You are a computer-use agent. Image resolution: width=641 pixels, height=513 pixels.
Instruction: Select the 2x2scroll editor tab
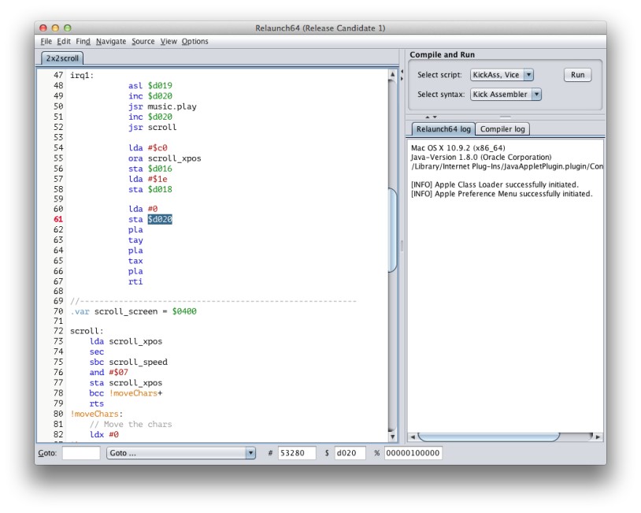tap(62, 58)
